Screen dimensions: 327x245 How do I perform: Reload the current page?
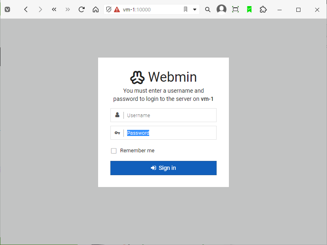(x=81, y=9)
